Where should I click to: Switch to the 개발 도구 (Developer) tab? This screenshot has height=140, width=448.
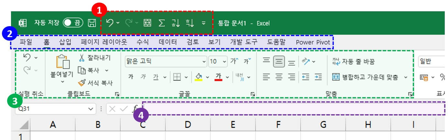point(244,42)
